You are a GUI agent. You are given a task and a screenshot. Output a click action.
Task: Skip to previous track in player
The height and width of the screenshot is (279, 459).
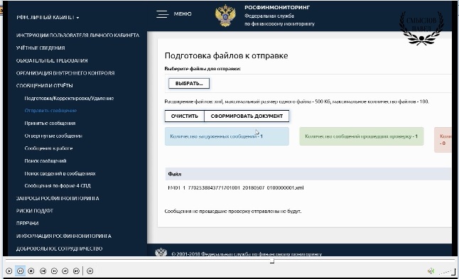click(43, 271)
